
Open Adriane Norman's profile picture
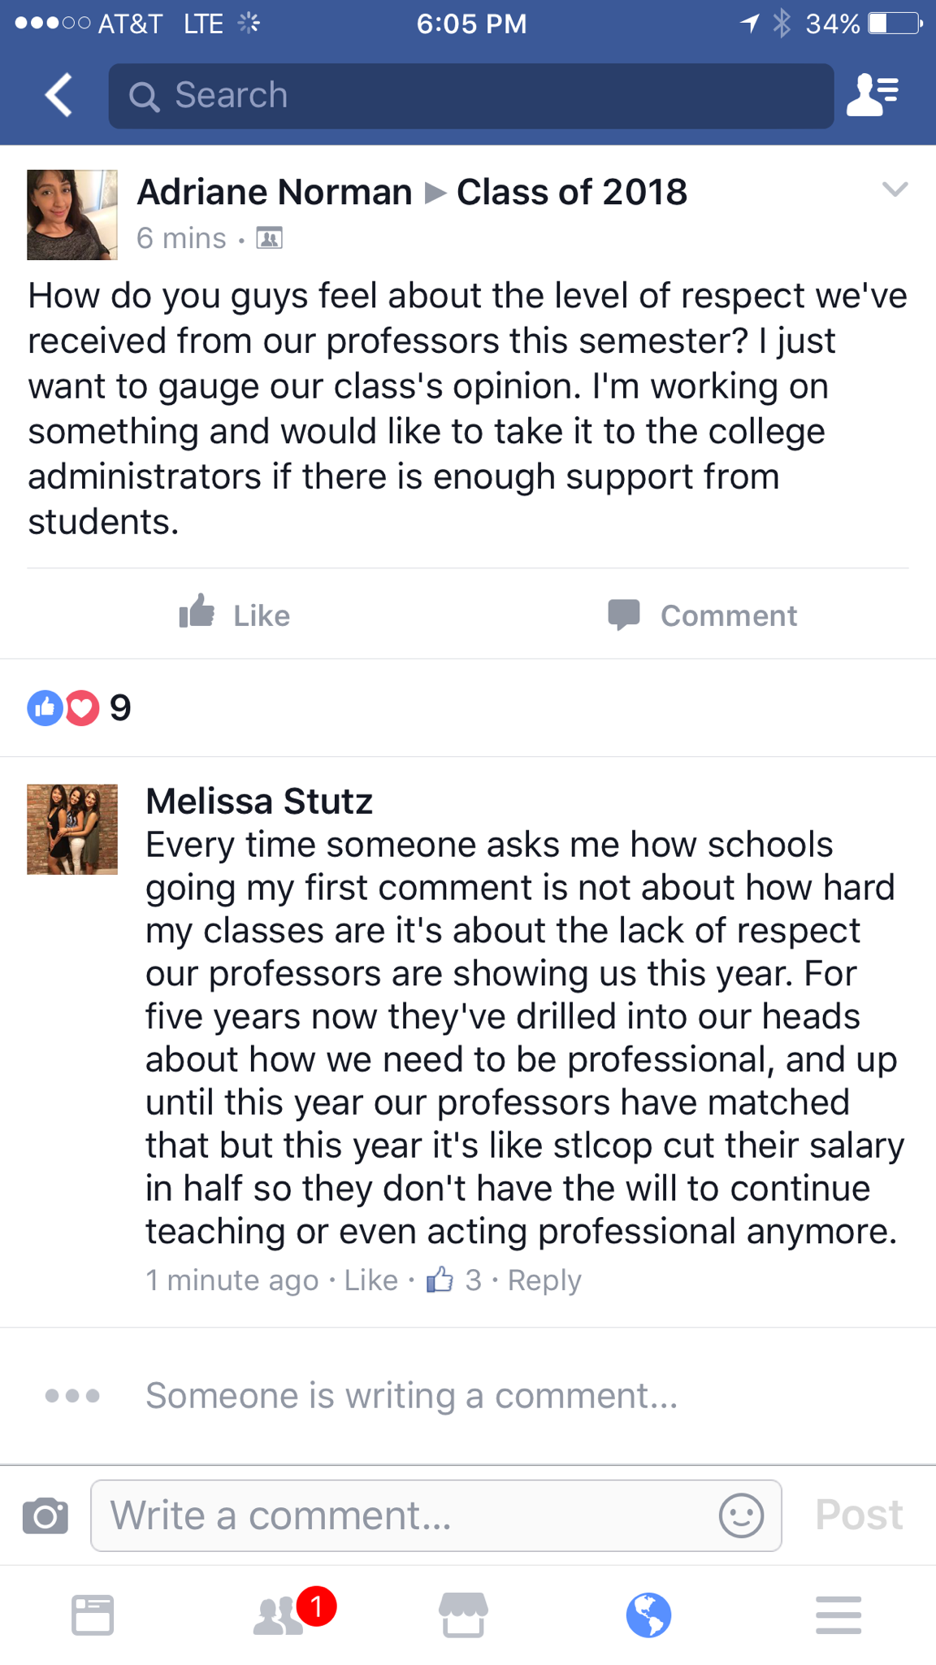(x=72, y=215)
